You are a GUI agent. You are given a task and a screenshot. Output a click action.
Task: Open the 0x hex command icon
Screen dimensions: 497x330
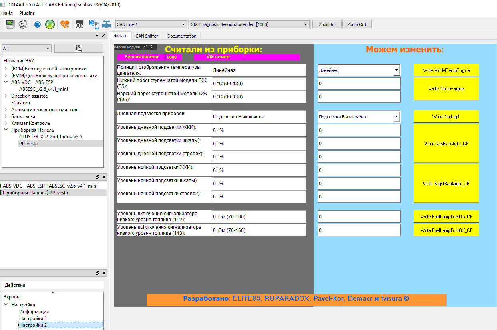(x=80, y=25)
